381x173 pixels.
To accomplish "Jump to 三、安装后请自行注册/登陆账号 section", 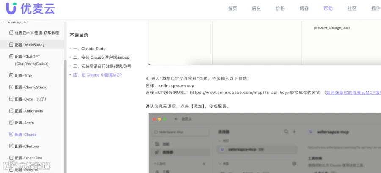I will click(102, 66).
